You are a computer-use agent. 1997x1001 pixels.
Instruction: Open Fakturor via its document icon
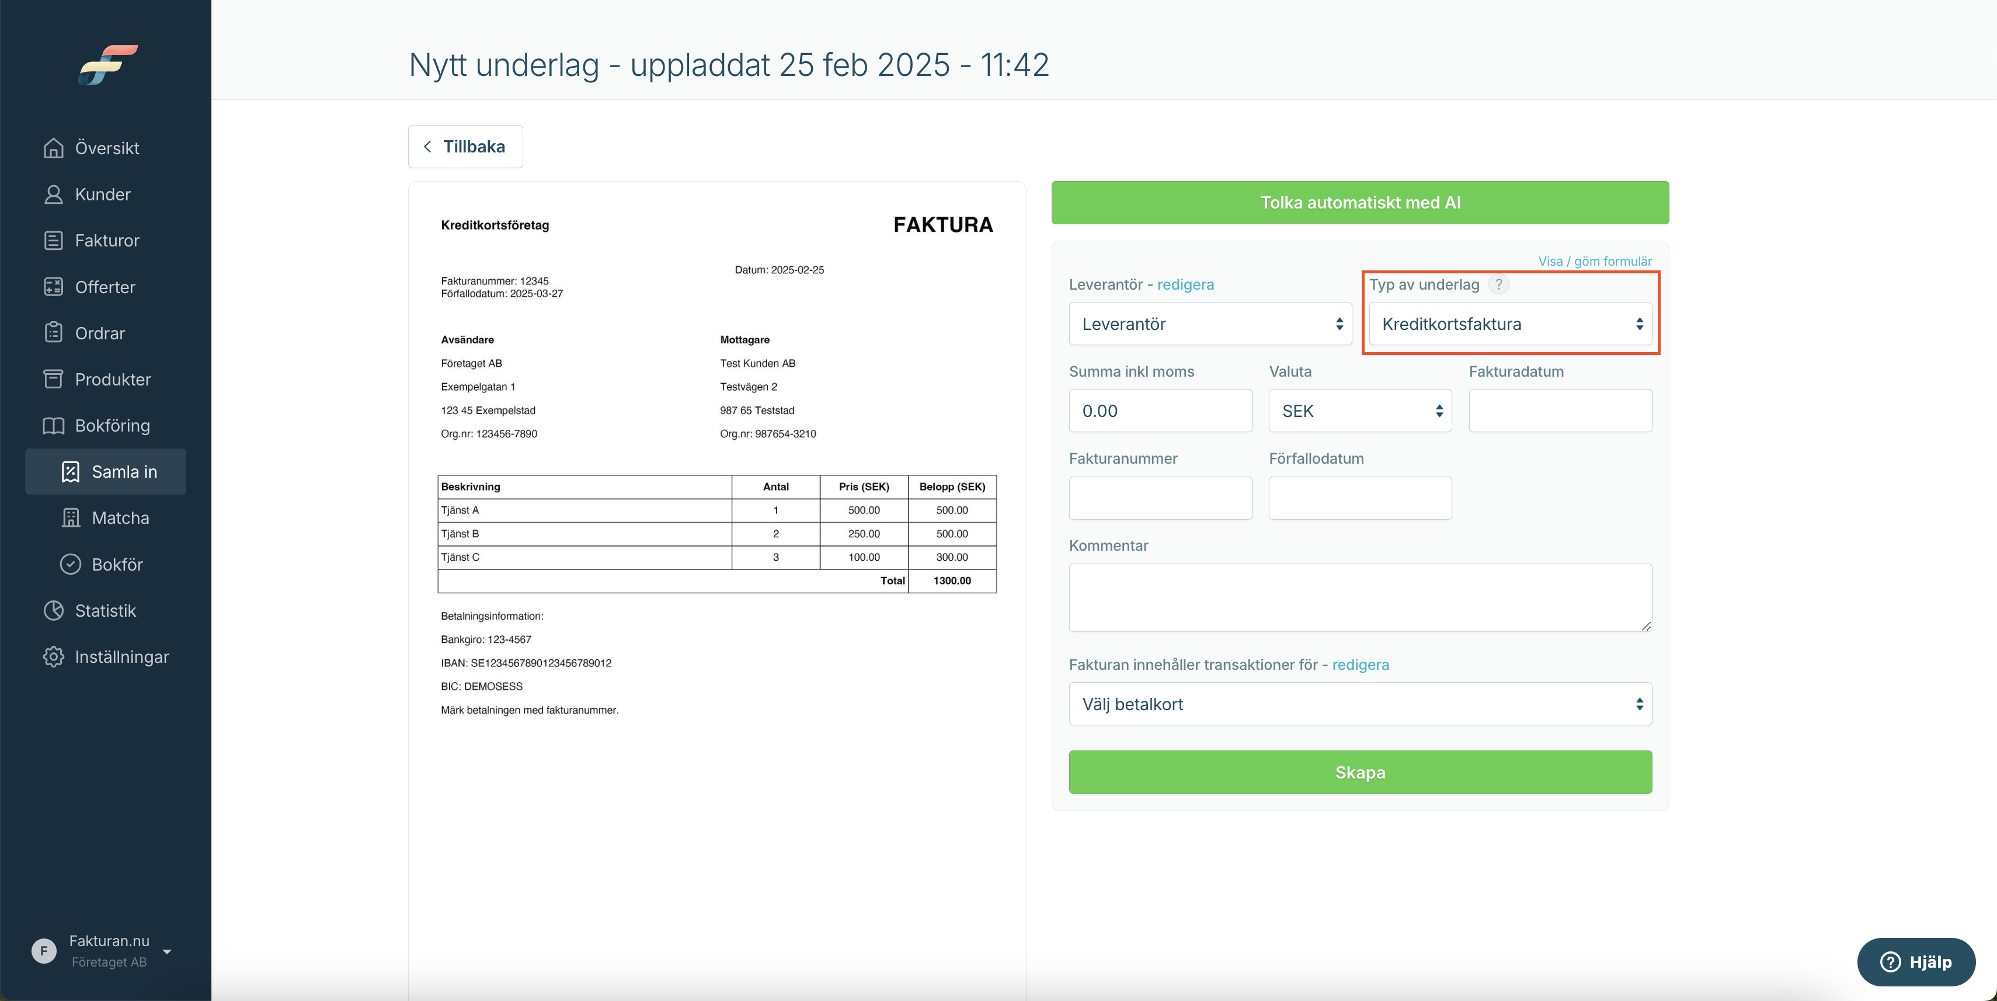tap(53, 241)
